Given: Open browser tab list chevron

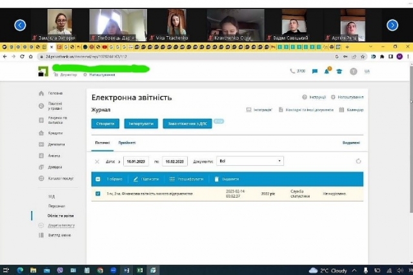Looking at the screenshot, I should 370,47.
